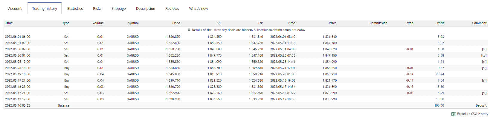Open the Risks tab

pyautogui.click(x=97, y=9)
